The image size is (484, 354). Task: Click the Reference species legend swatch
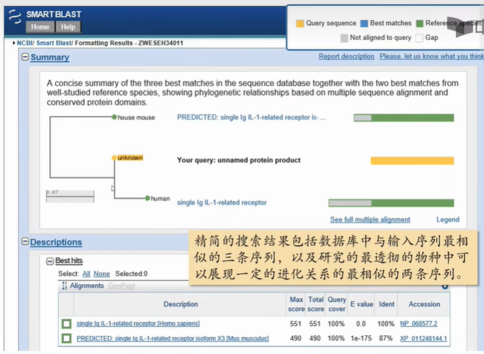point(419,23)
